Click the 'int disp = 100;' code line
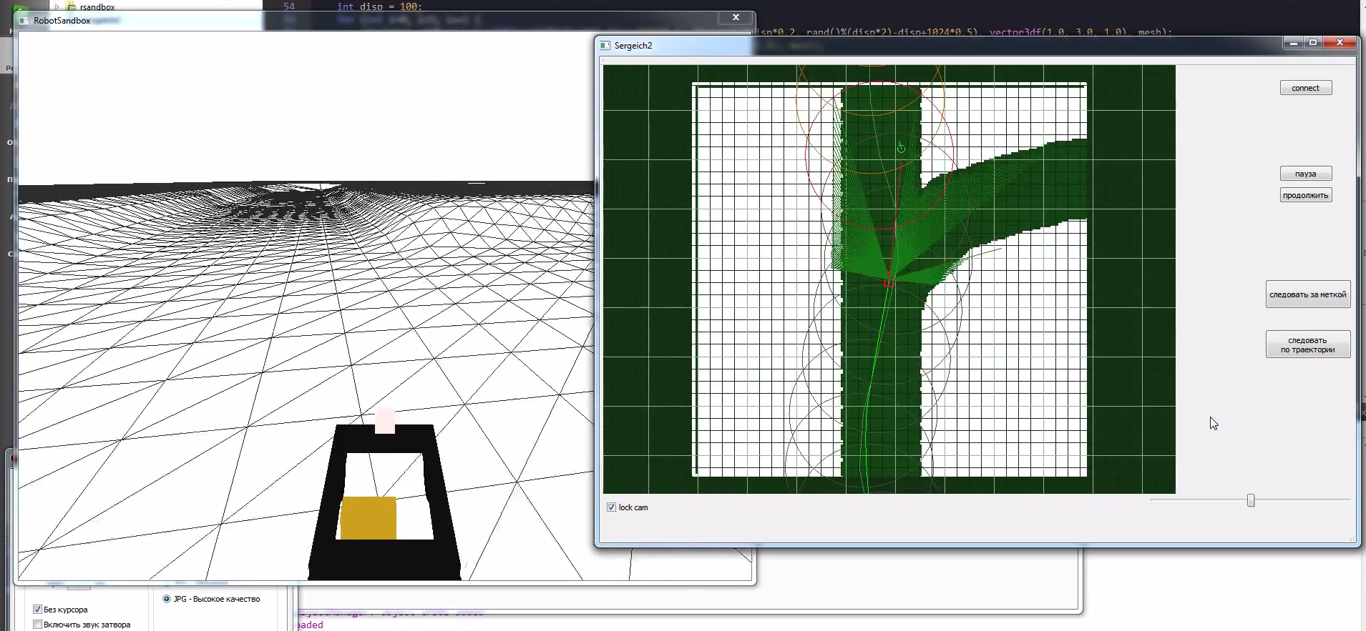Screen dimensions: 1366x631 pos(379,6)
